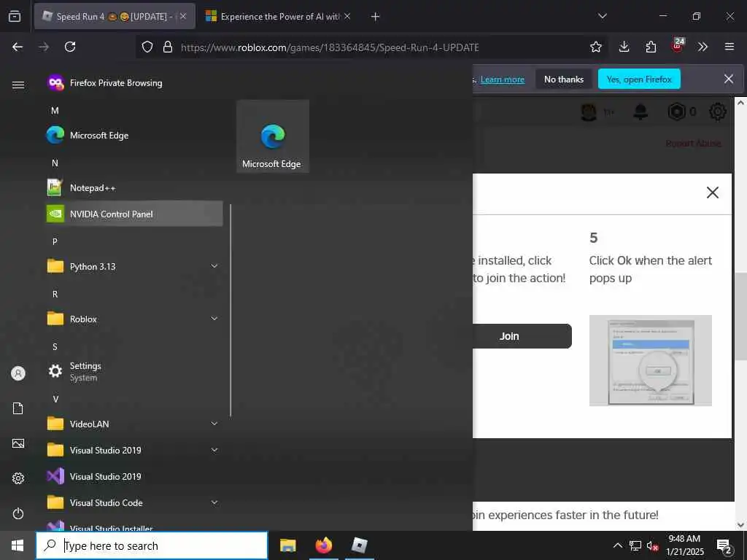Screen dimensions: 747x560
Task: Click the alert screenshot image in step 5
Action: (650, 360)
